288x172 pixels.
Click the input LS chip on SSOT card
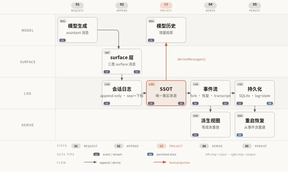[x=151, y=103]
